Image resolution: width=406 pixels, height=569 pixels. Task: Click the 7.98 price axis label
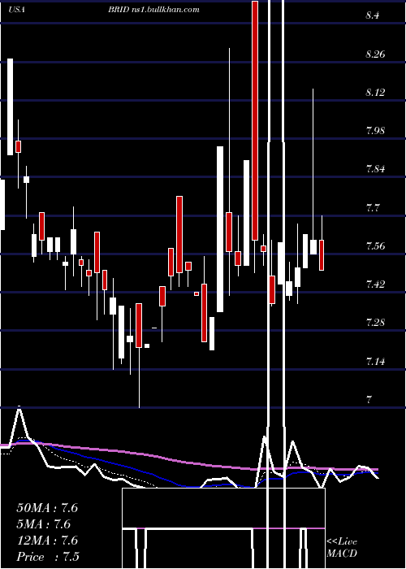pos(375,131)
